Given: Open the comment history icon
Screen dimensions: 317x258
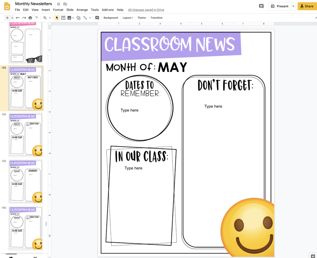Looking at the screenshot, I should (x=261, y=6).
